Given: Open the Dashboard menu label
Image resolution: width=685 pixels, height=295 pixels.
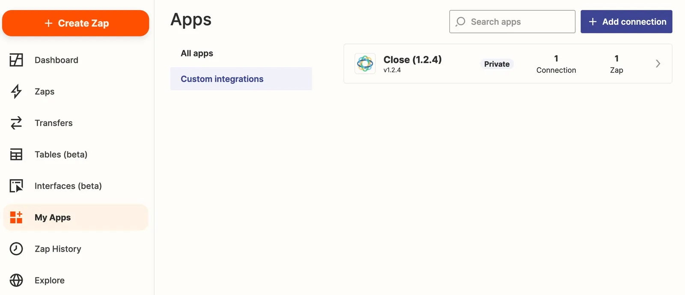Looking at the screenshot, I should coord(57,60).
